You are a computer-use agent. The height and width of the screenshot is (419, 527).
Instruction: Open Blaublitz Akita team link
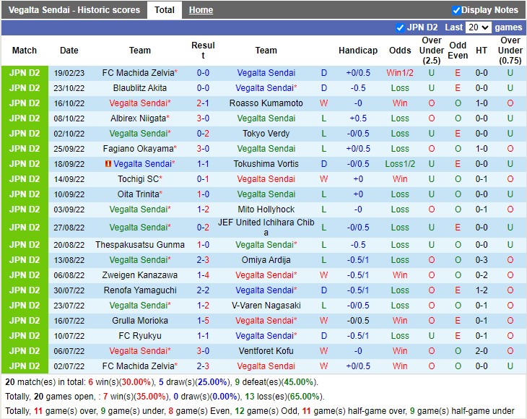[x=140, y=88]
